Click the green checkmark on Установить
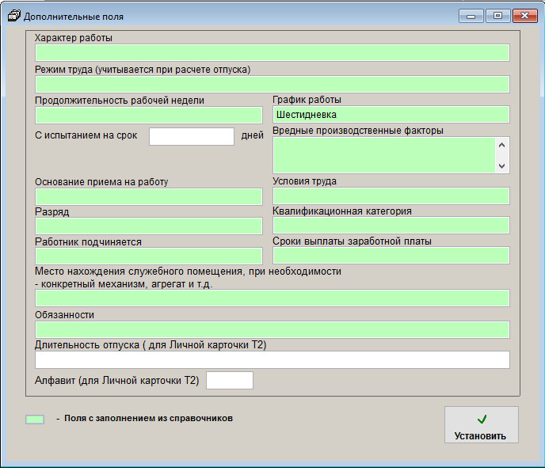 pyautogui.click(x=482, y=420)
